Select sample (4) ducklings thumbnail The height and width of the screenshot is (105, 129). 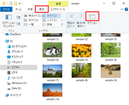tap(52, 50)
